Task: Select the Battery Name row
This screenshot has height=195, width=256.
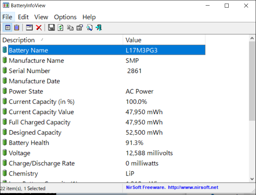Action: 104,50
